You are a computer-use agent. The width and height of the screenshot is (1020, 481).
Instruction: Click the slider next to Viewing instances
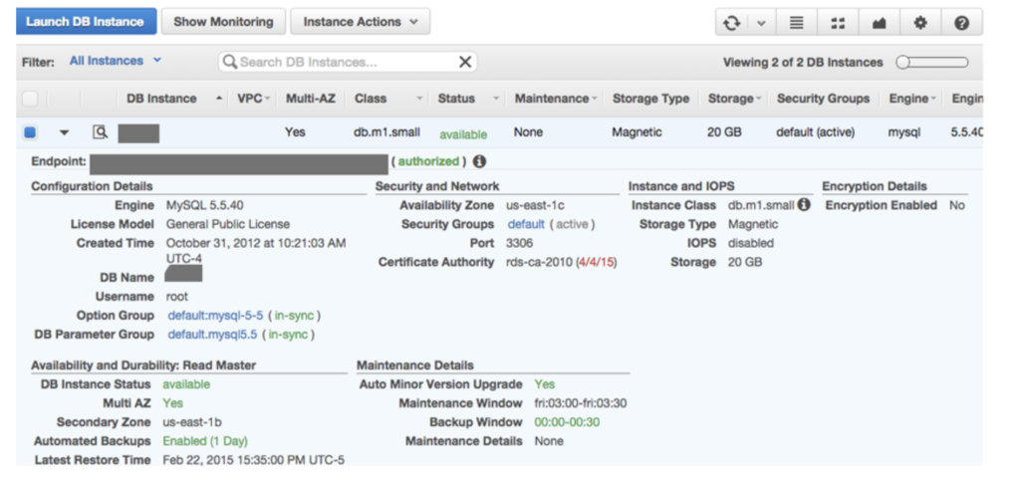(932, 62)
